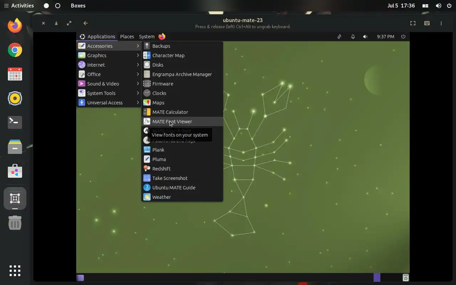The height and width of the screenshot is (285, 456).
Task: Open GNOME Activities overview
Action: pyautogui.click(x=19, y=6)
